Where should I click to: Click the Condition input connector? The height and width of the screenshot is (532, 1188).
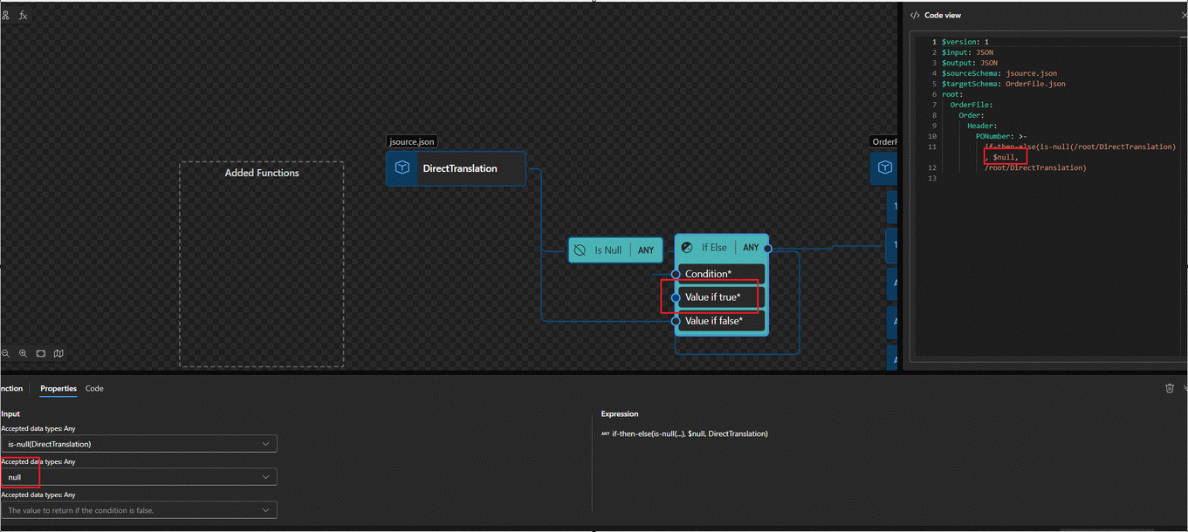(676, 274)
